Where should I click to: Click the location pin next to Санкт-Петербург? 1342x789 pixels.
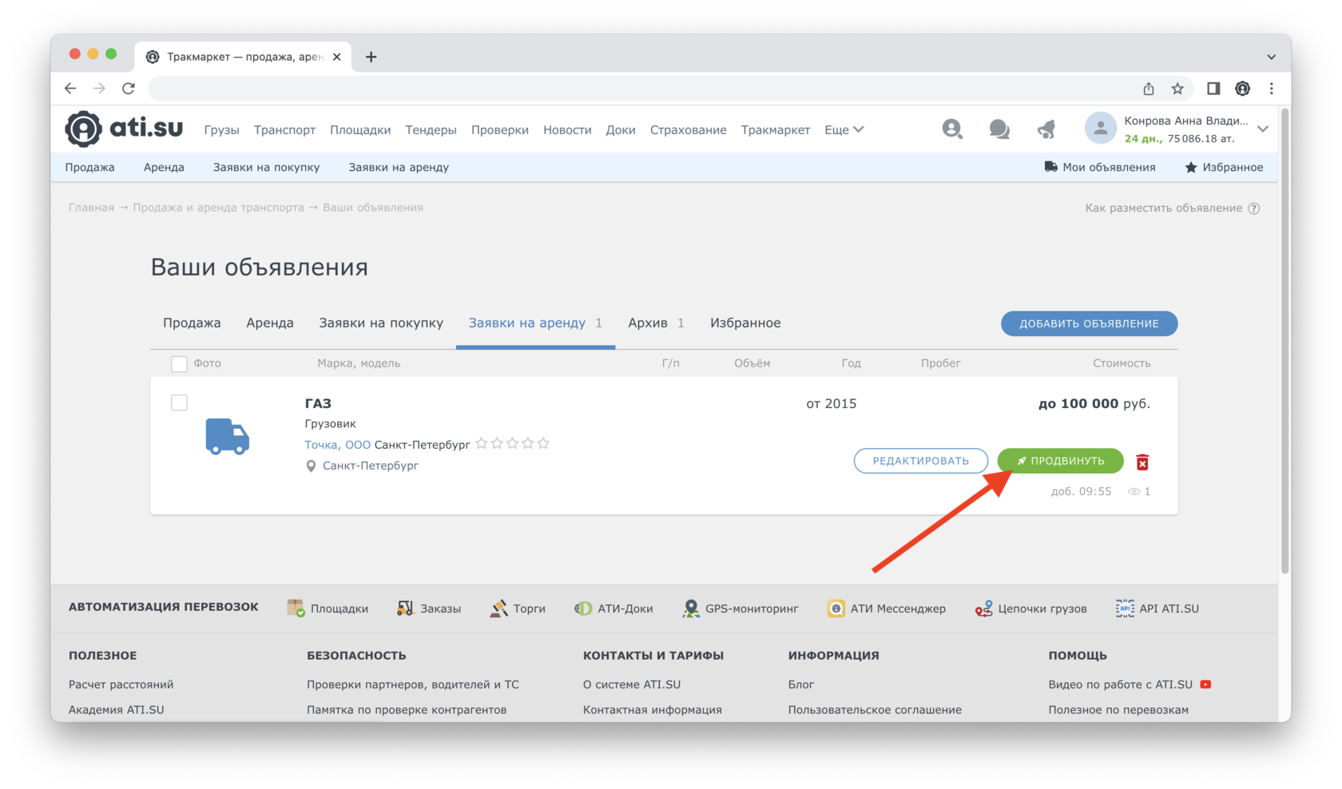point(311,466)
